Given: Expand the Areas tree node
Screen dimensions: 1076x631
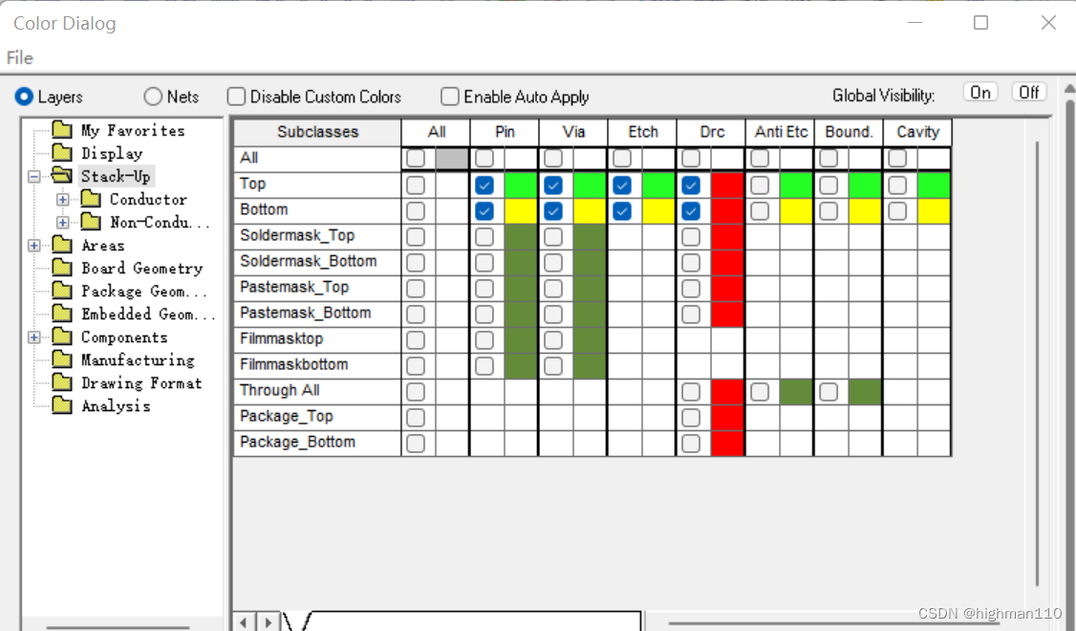Looking at the screenshot, I should pos(33,245).
